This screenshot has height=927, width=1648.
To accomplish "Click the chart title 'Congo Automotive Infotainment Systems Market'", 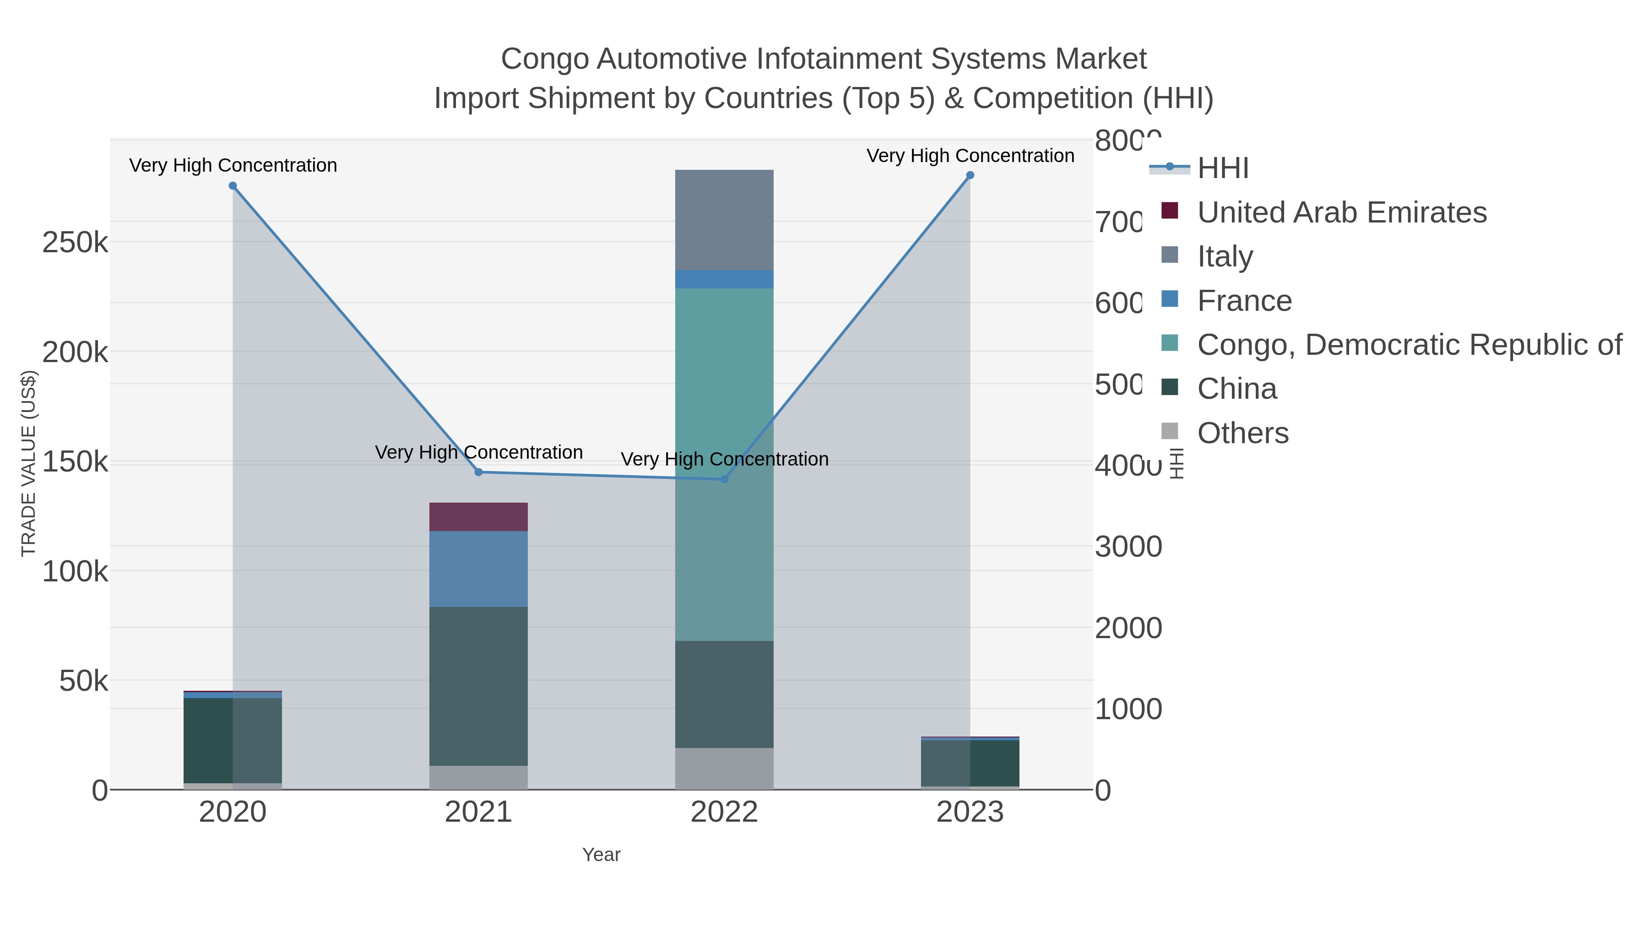I will [x=824, y=59].
